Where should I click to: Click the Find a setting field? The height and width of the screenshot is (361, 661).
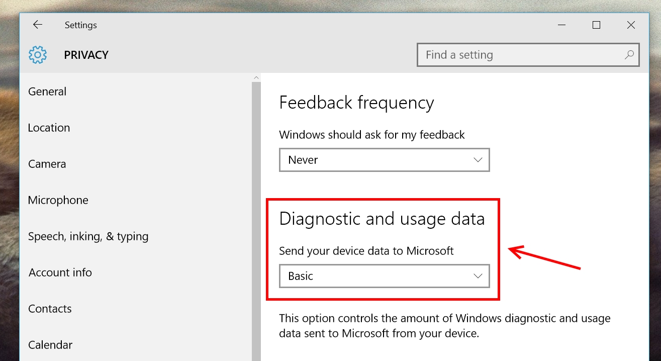[x=528, y=55]
